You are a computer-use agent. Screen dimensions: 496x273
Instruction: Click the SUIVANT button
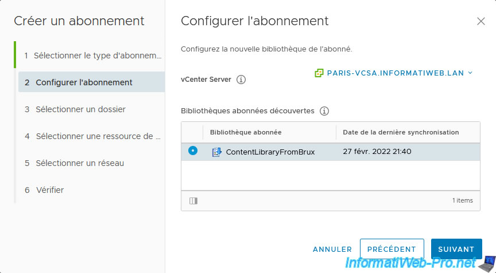[456, 249]
